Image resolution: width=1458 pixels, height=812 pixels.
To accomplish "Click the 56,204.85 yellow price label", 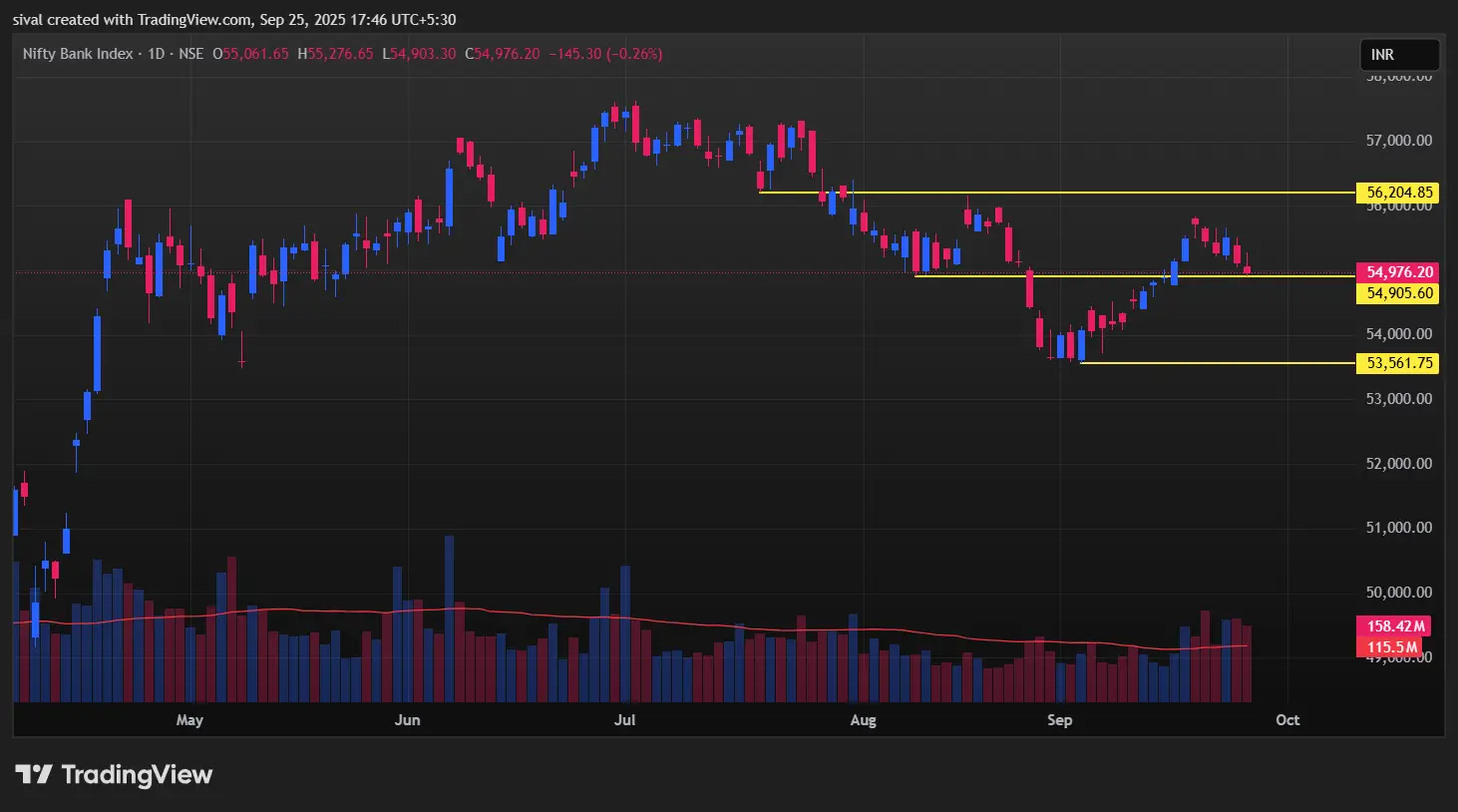I will (1399, 193).
